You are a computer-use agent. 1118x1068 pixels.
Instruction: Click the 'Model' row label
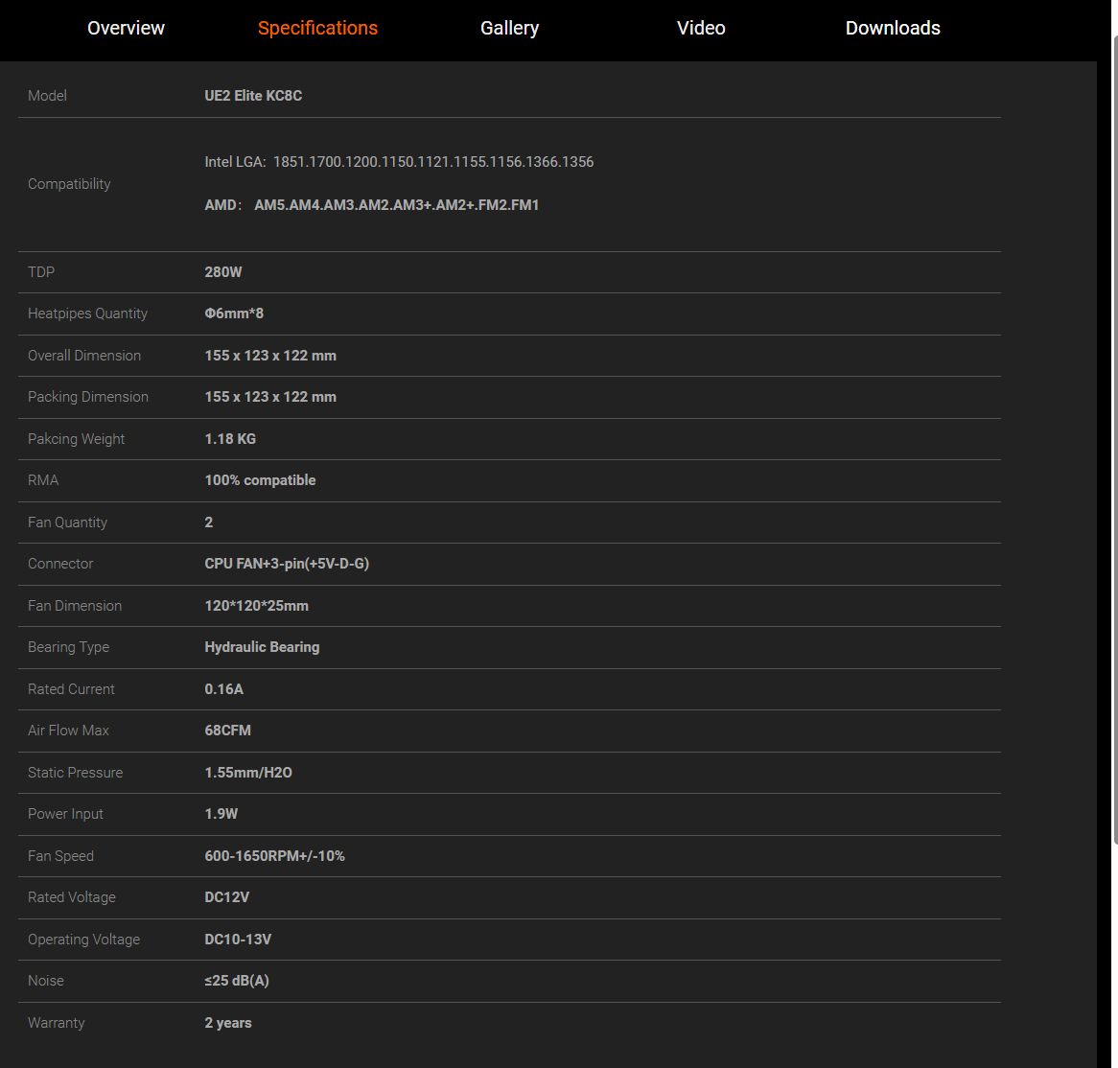(47, 96)
